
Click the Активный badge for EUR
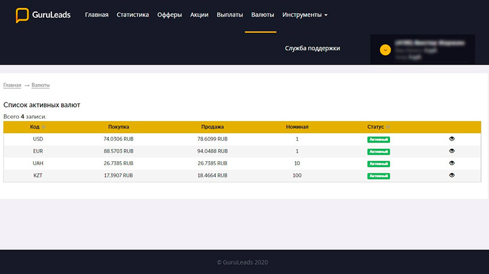coord(378,151)
